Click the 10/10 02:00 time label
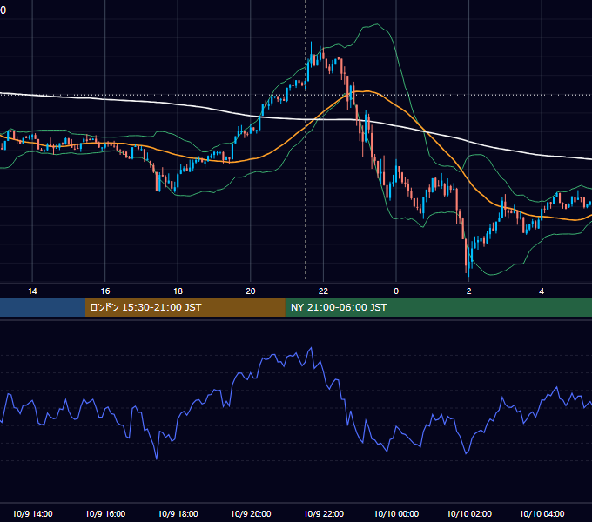Image resolution: width=592 pixels, height=522 pixels. [469, 513]
